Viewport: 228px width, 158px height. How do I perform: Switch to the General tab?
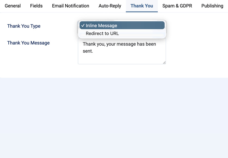coord(13,6)
